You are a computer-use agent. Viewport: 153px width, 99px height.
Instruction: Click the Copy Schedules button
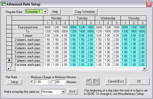point(85,12)
